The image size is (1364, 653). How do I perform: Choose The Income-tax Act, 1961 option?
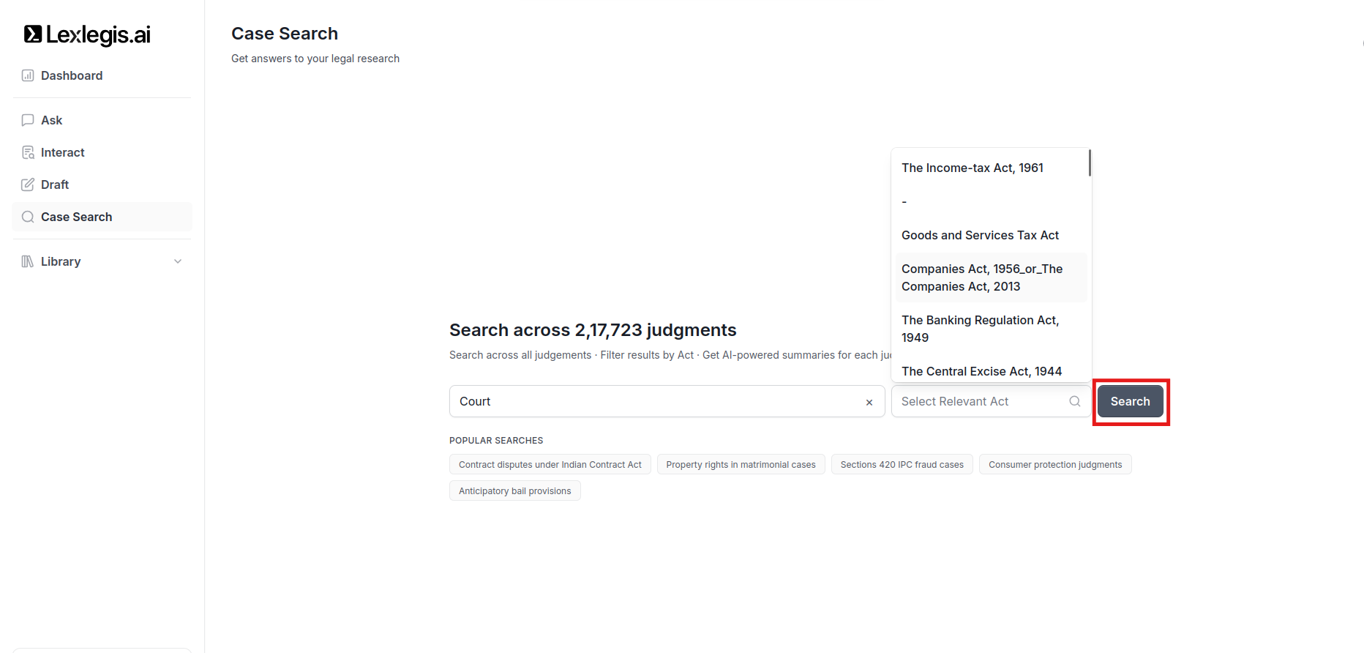tap(972, 168)
